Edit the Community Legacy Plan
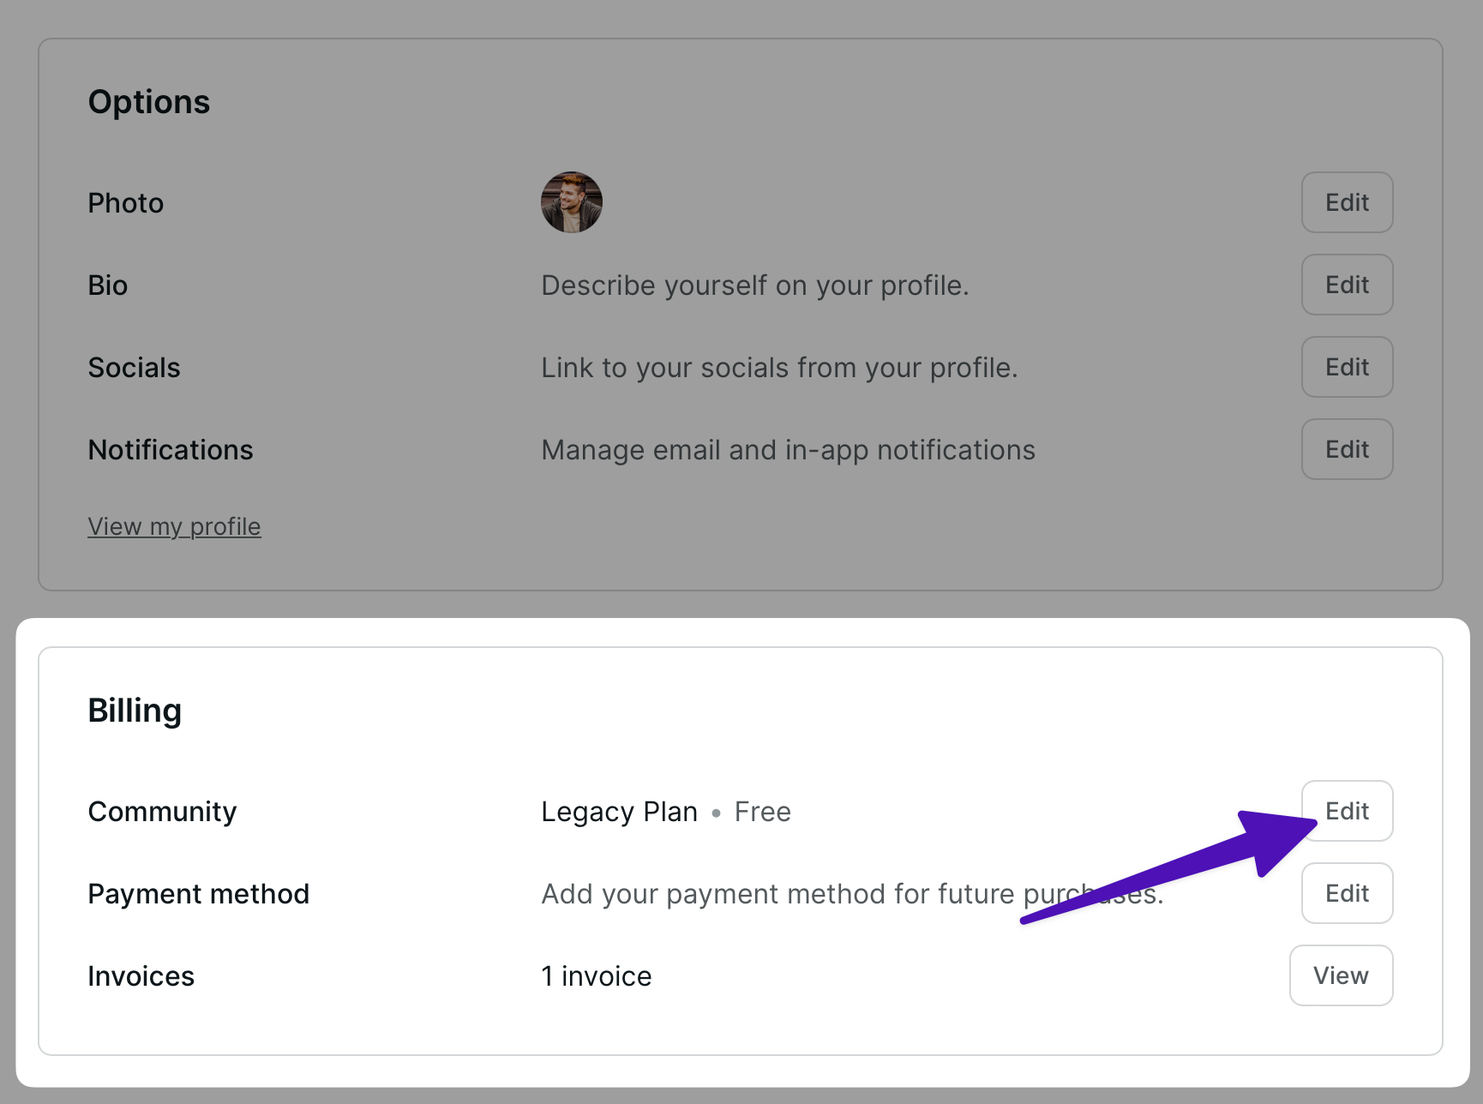1483x1104 pixels. click(1347, 811)
